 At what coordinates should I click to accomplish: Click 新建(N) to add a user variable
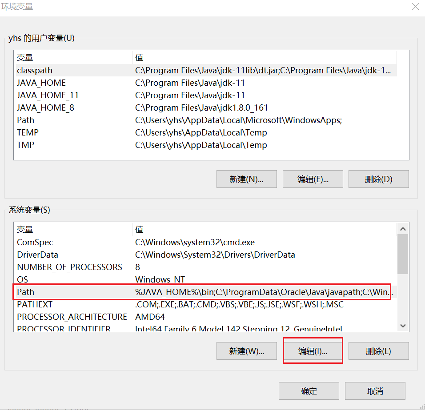click(246, 179)
